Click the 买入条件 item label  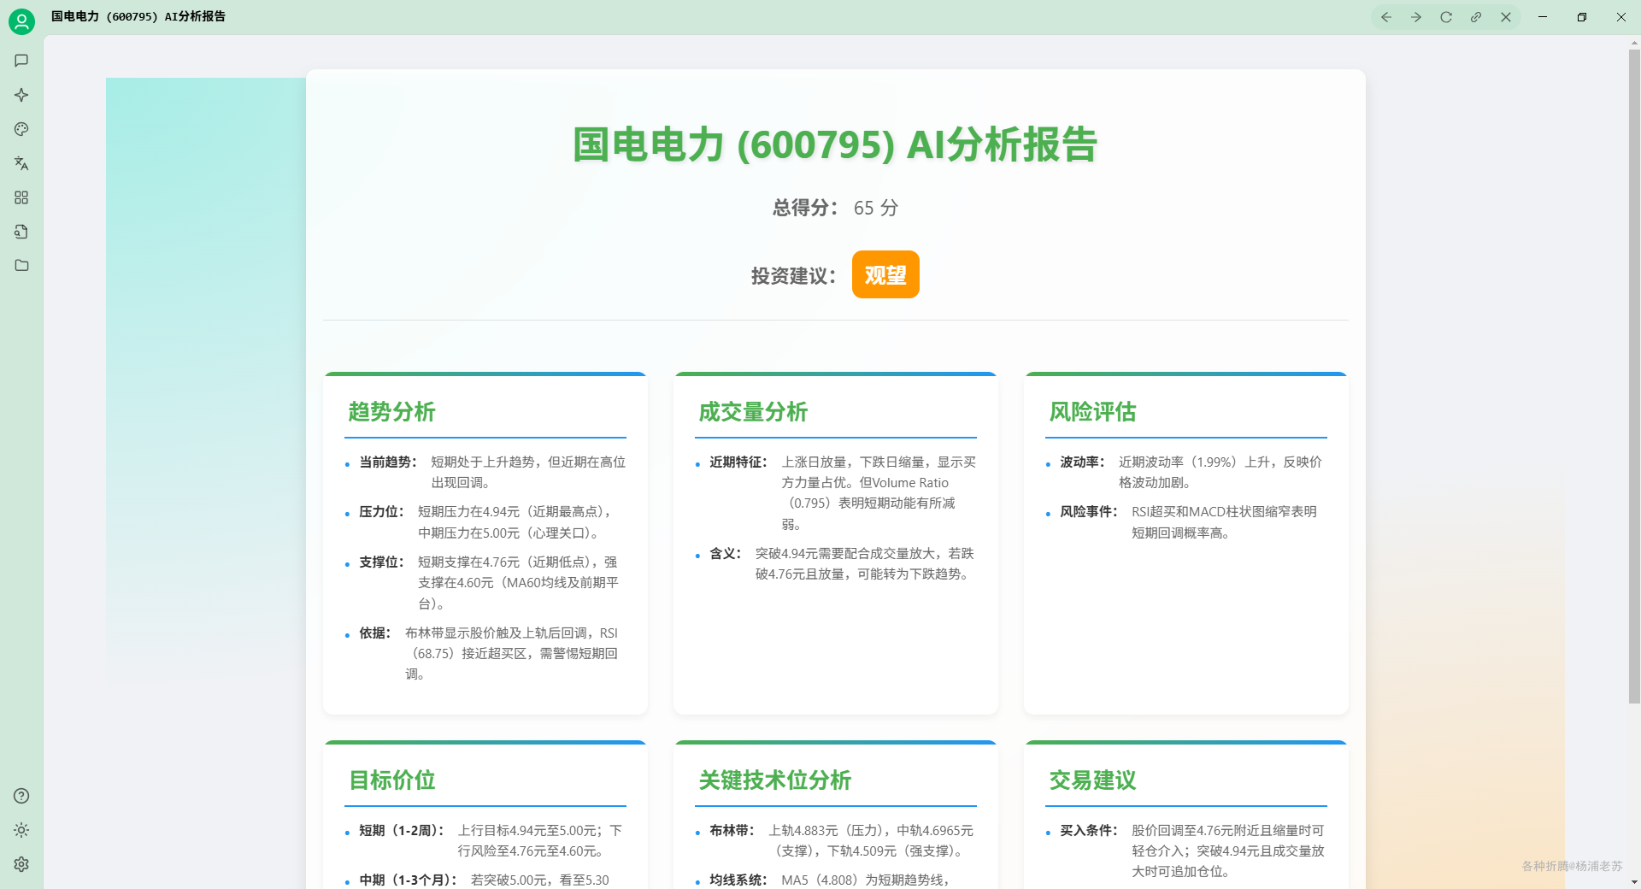pos(1089,830)
